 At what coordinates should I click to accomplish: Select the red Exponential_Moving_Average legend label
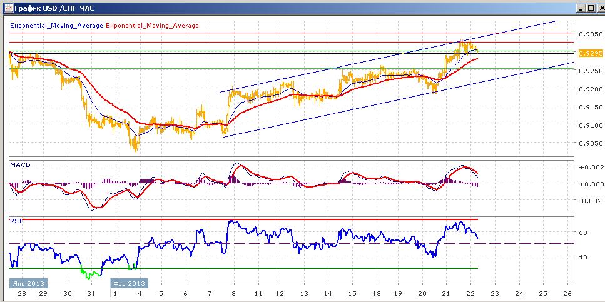pyautogui.click(x=152, y=26)
